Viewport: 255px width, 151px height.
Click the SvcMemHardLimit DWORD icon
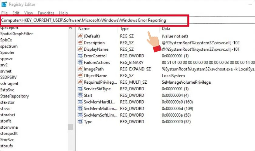pos(80,102)
